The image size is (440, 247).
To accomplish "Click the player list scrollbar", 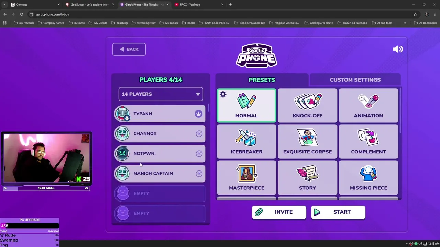I will (x=208, y=108).
